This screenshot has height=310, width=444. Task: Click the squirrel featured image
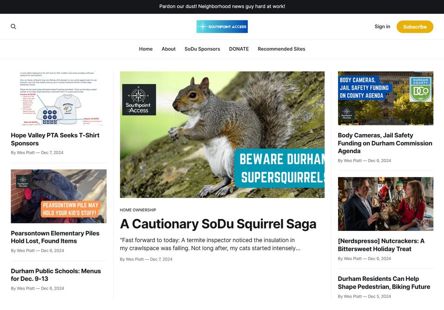(222, 135)
